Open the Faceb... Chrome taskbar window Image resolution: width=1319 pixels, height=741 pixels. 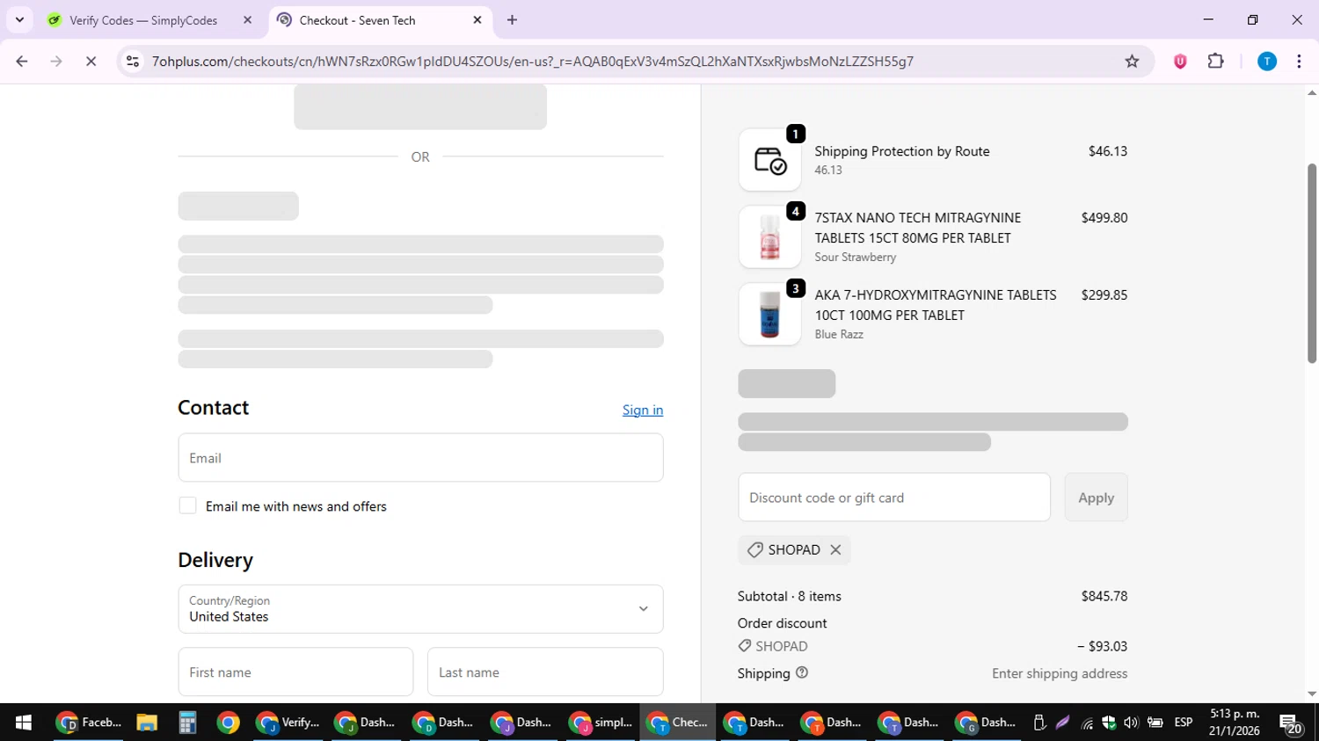point(88,723)
